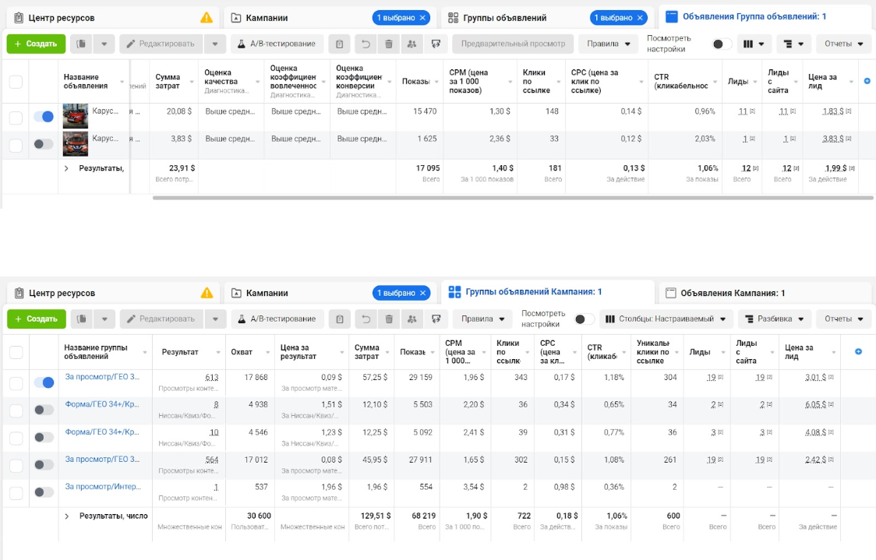Toggle the ad set with 57,25 $ spend off

coord(44,382)
